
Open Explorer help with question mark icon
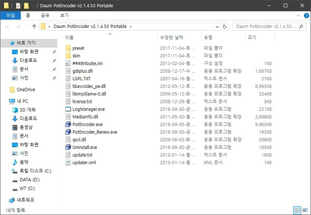pyautogui.click(x=307, y=16)
